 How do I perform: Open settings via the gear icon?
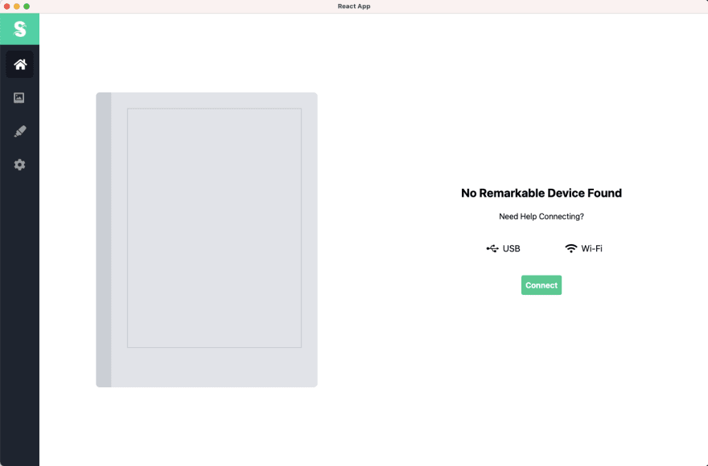(19, 165)
